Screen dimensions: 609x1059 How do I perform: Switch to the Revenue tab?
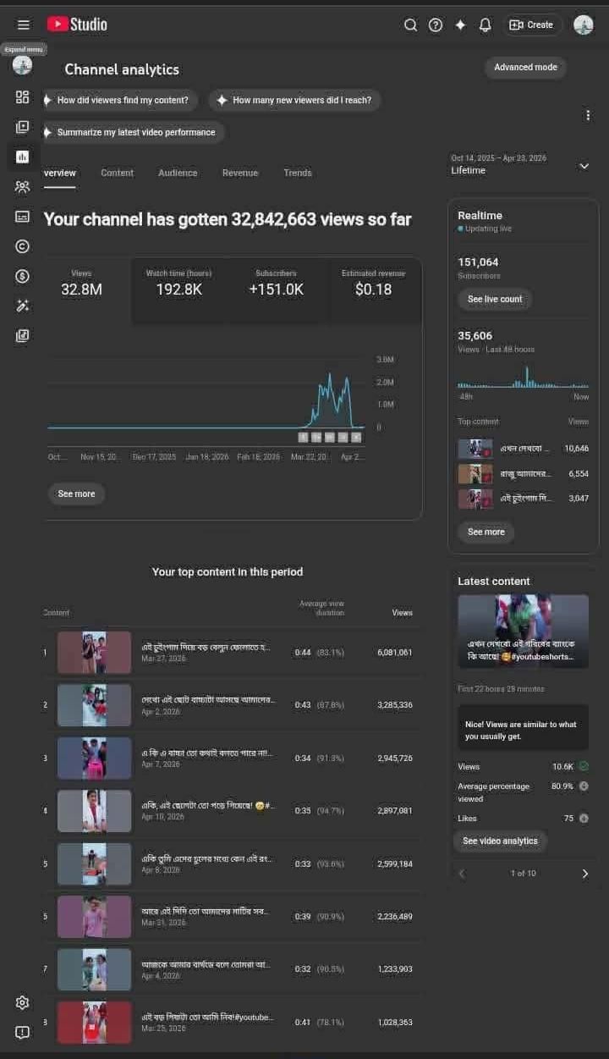click(240, 173)
